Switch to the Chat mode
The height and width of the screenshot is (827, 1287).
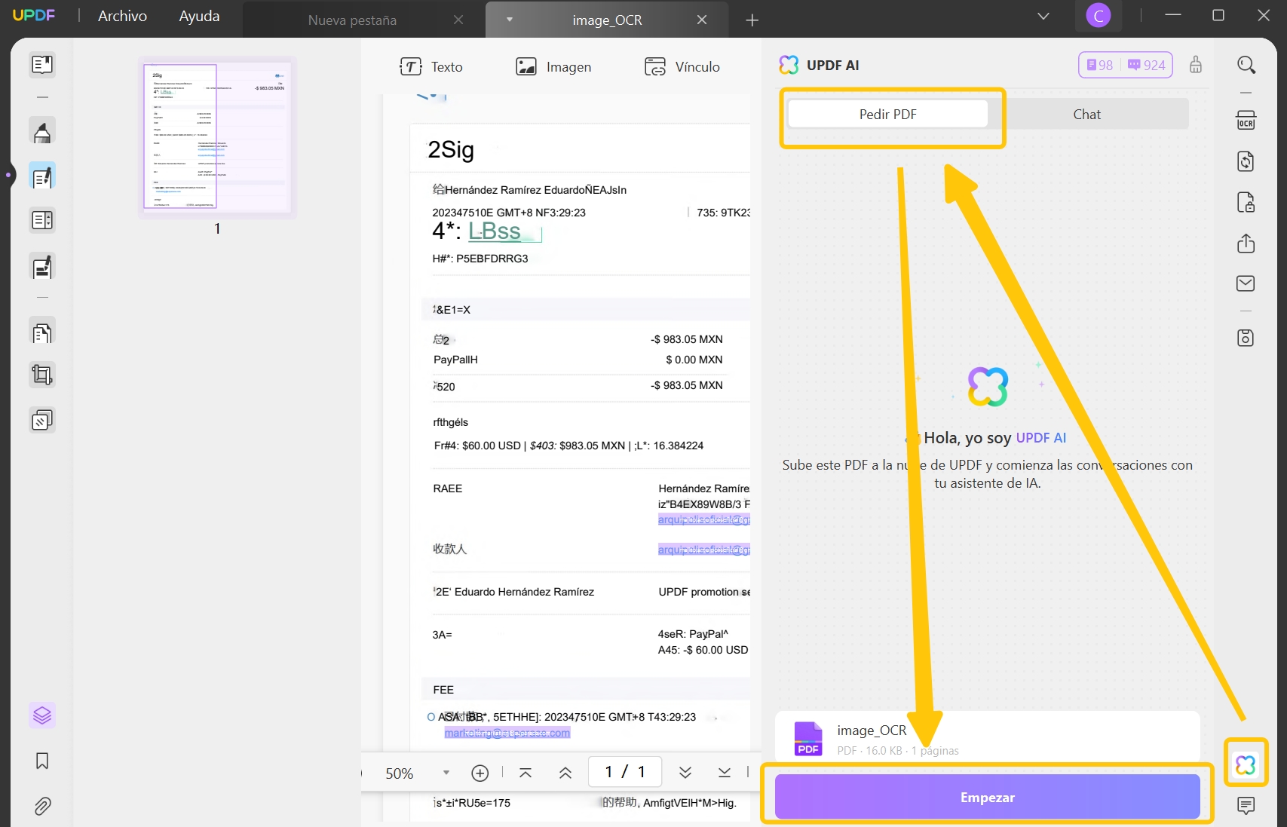(x=1086, y=114)
